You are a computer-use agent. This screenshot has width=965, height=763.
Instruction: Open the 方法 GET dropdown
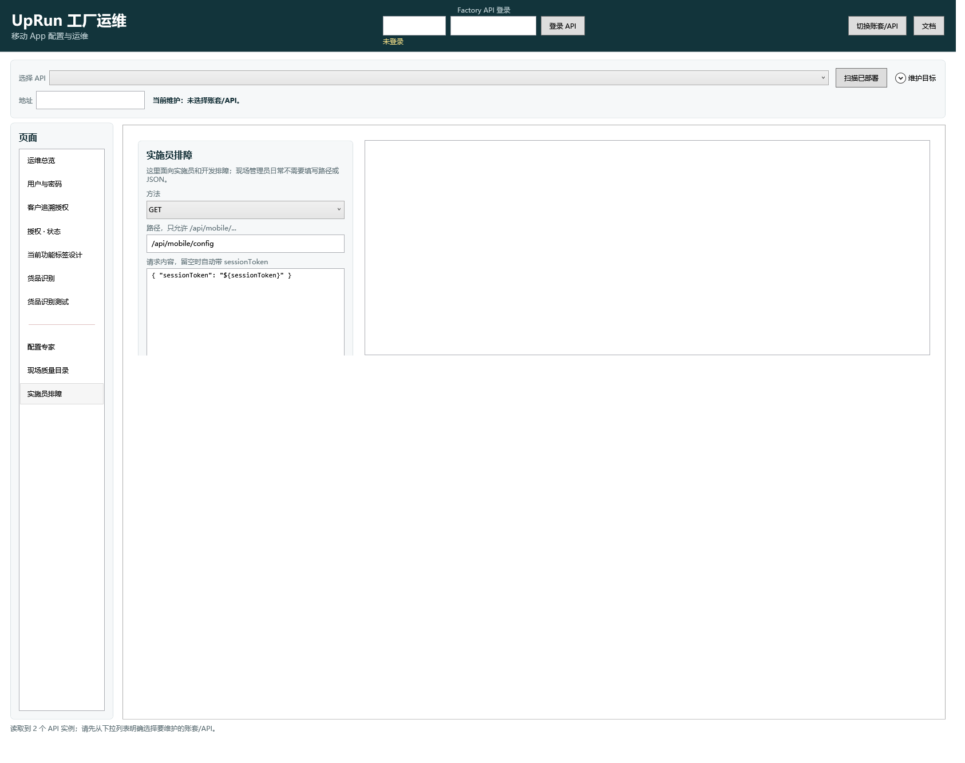pyautogui.click(x=245, y=209)
